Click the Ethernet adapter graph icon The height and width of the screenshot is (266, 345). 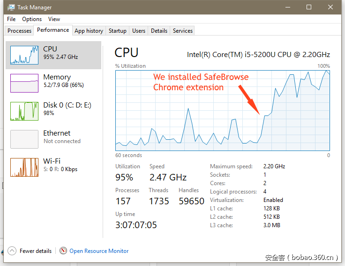[24, 139]
